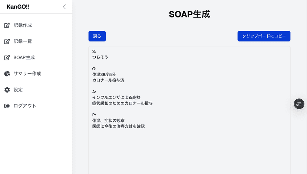This screenshot has height=174, width=307.
Task: Click the SOAP生成 page heading
Action: pyautogui.click(x=189, y=14)
